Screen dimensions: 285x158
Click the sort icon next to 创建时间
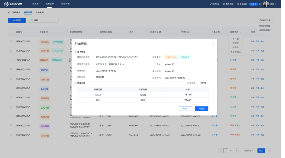click(160, 32)
